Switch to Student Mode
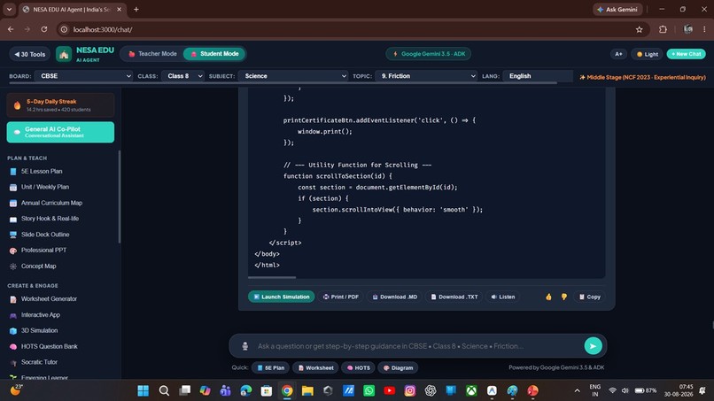The image size is (714, 401). (214, 54)
